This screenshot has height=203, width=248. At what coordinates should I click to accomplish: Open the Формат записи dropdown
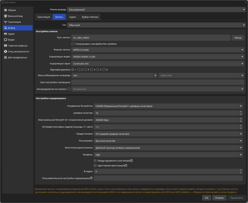point(158,50)
